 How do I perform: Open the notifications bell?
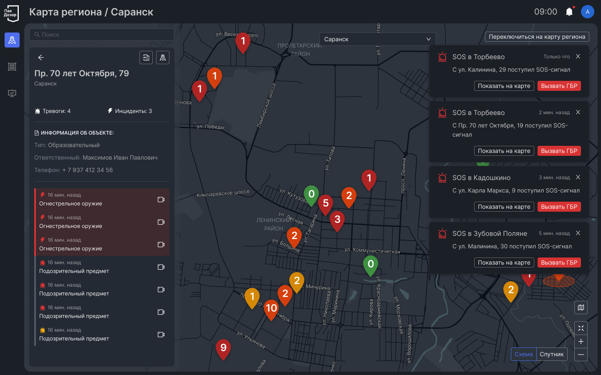coord(569,12)
